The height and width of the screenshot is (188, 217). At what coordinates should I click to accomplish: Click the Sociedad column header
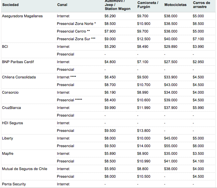point(11,5)
